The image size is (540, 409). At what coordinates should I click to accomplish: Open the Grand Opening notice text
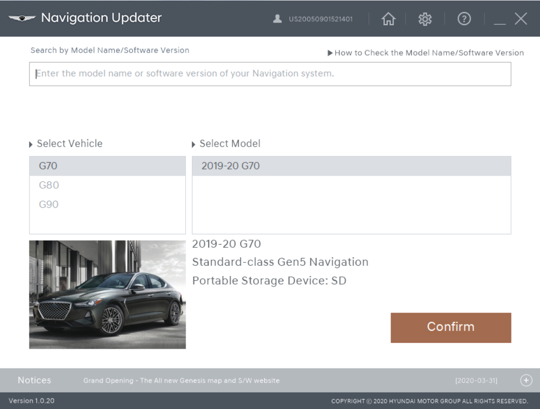(x=181, y=381)
